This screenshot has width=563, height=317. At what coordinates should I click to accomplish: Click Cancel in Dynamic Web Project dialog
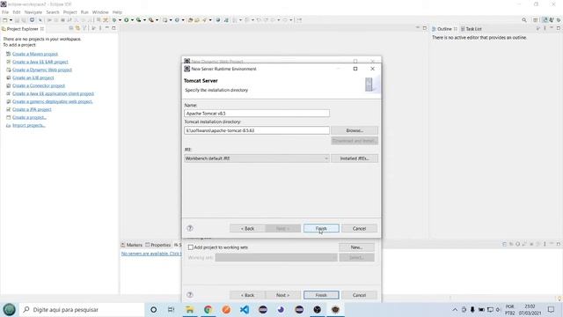(x=359, y=295)
